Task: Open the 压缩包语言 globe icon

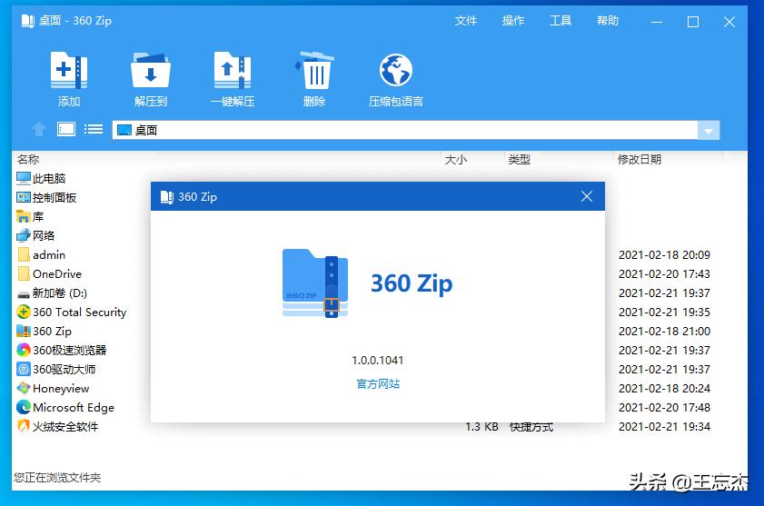Action: tap(396, 70)
